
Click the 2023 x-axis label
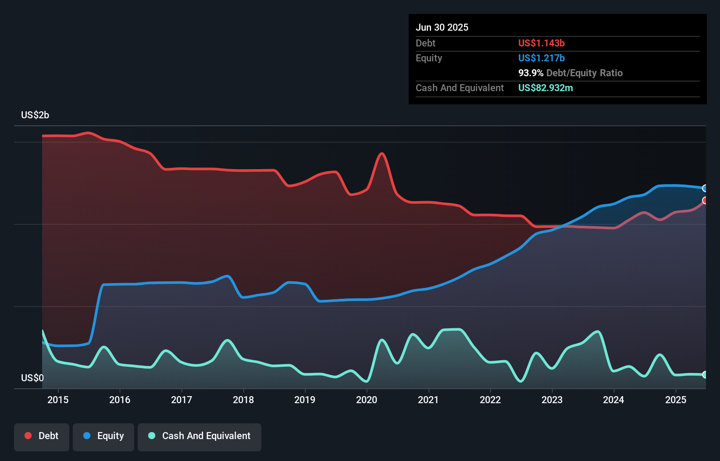coord(552,400)
